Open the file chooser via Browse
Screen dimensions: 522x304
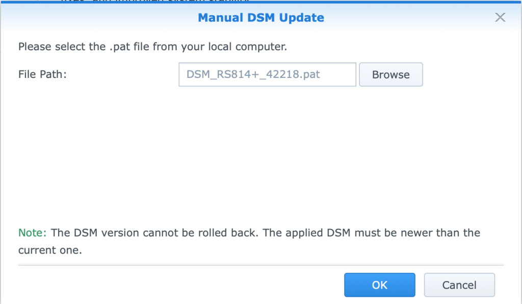(391, 74)
